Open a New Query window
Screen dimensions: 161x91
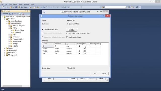coord(23,7)
